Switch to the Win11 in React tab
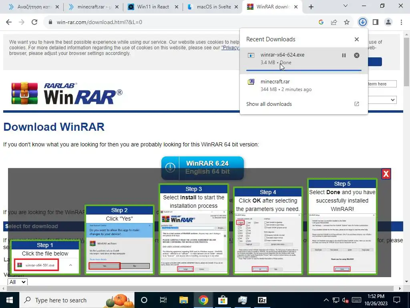The width and height of the screenshot is (410, 308). coord(153,7)
